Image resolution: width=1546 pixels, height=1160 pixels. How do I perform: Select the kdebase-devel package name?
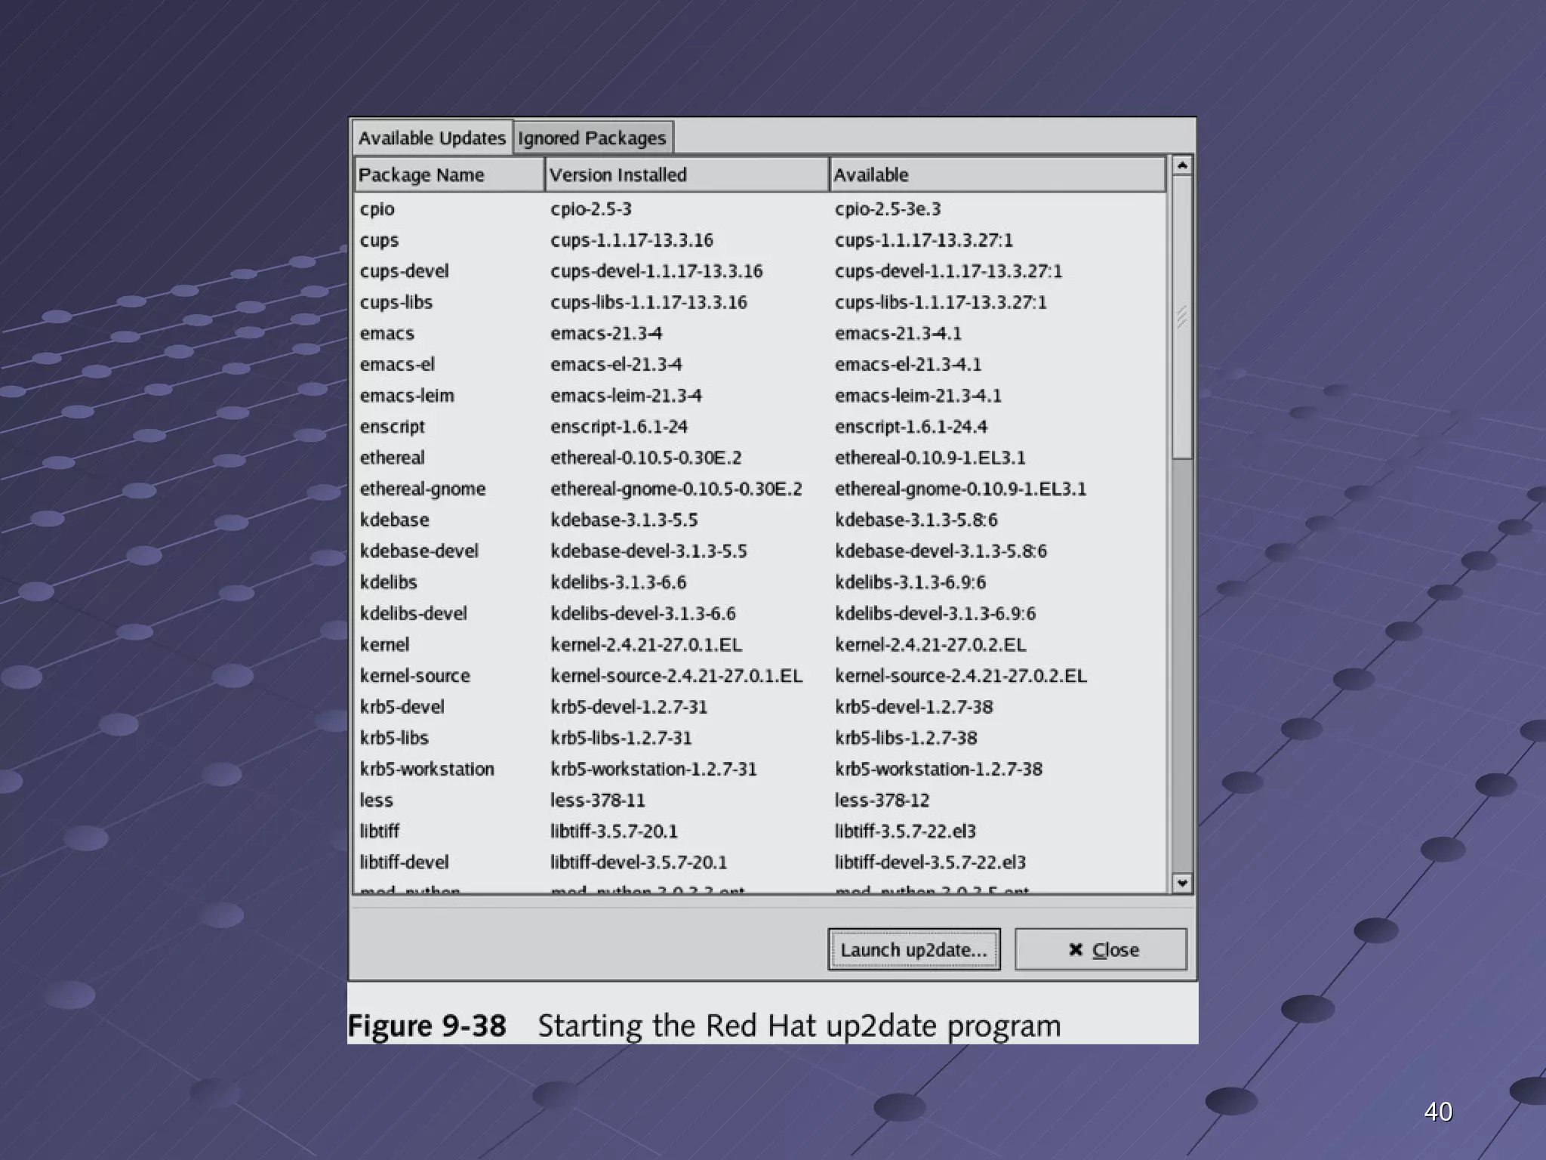(x=419, y=551)
